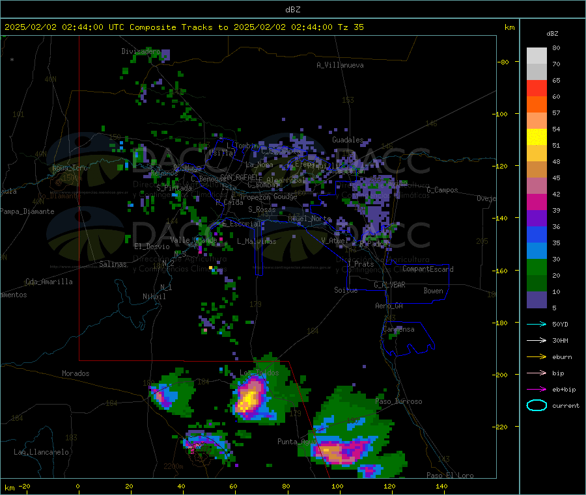Click the Carmensa map label
Screen dimensions: 586x495
pos(398,329)
